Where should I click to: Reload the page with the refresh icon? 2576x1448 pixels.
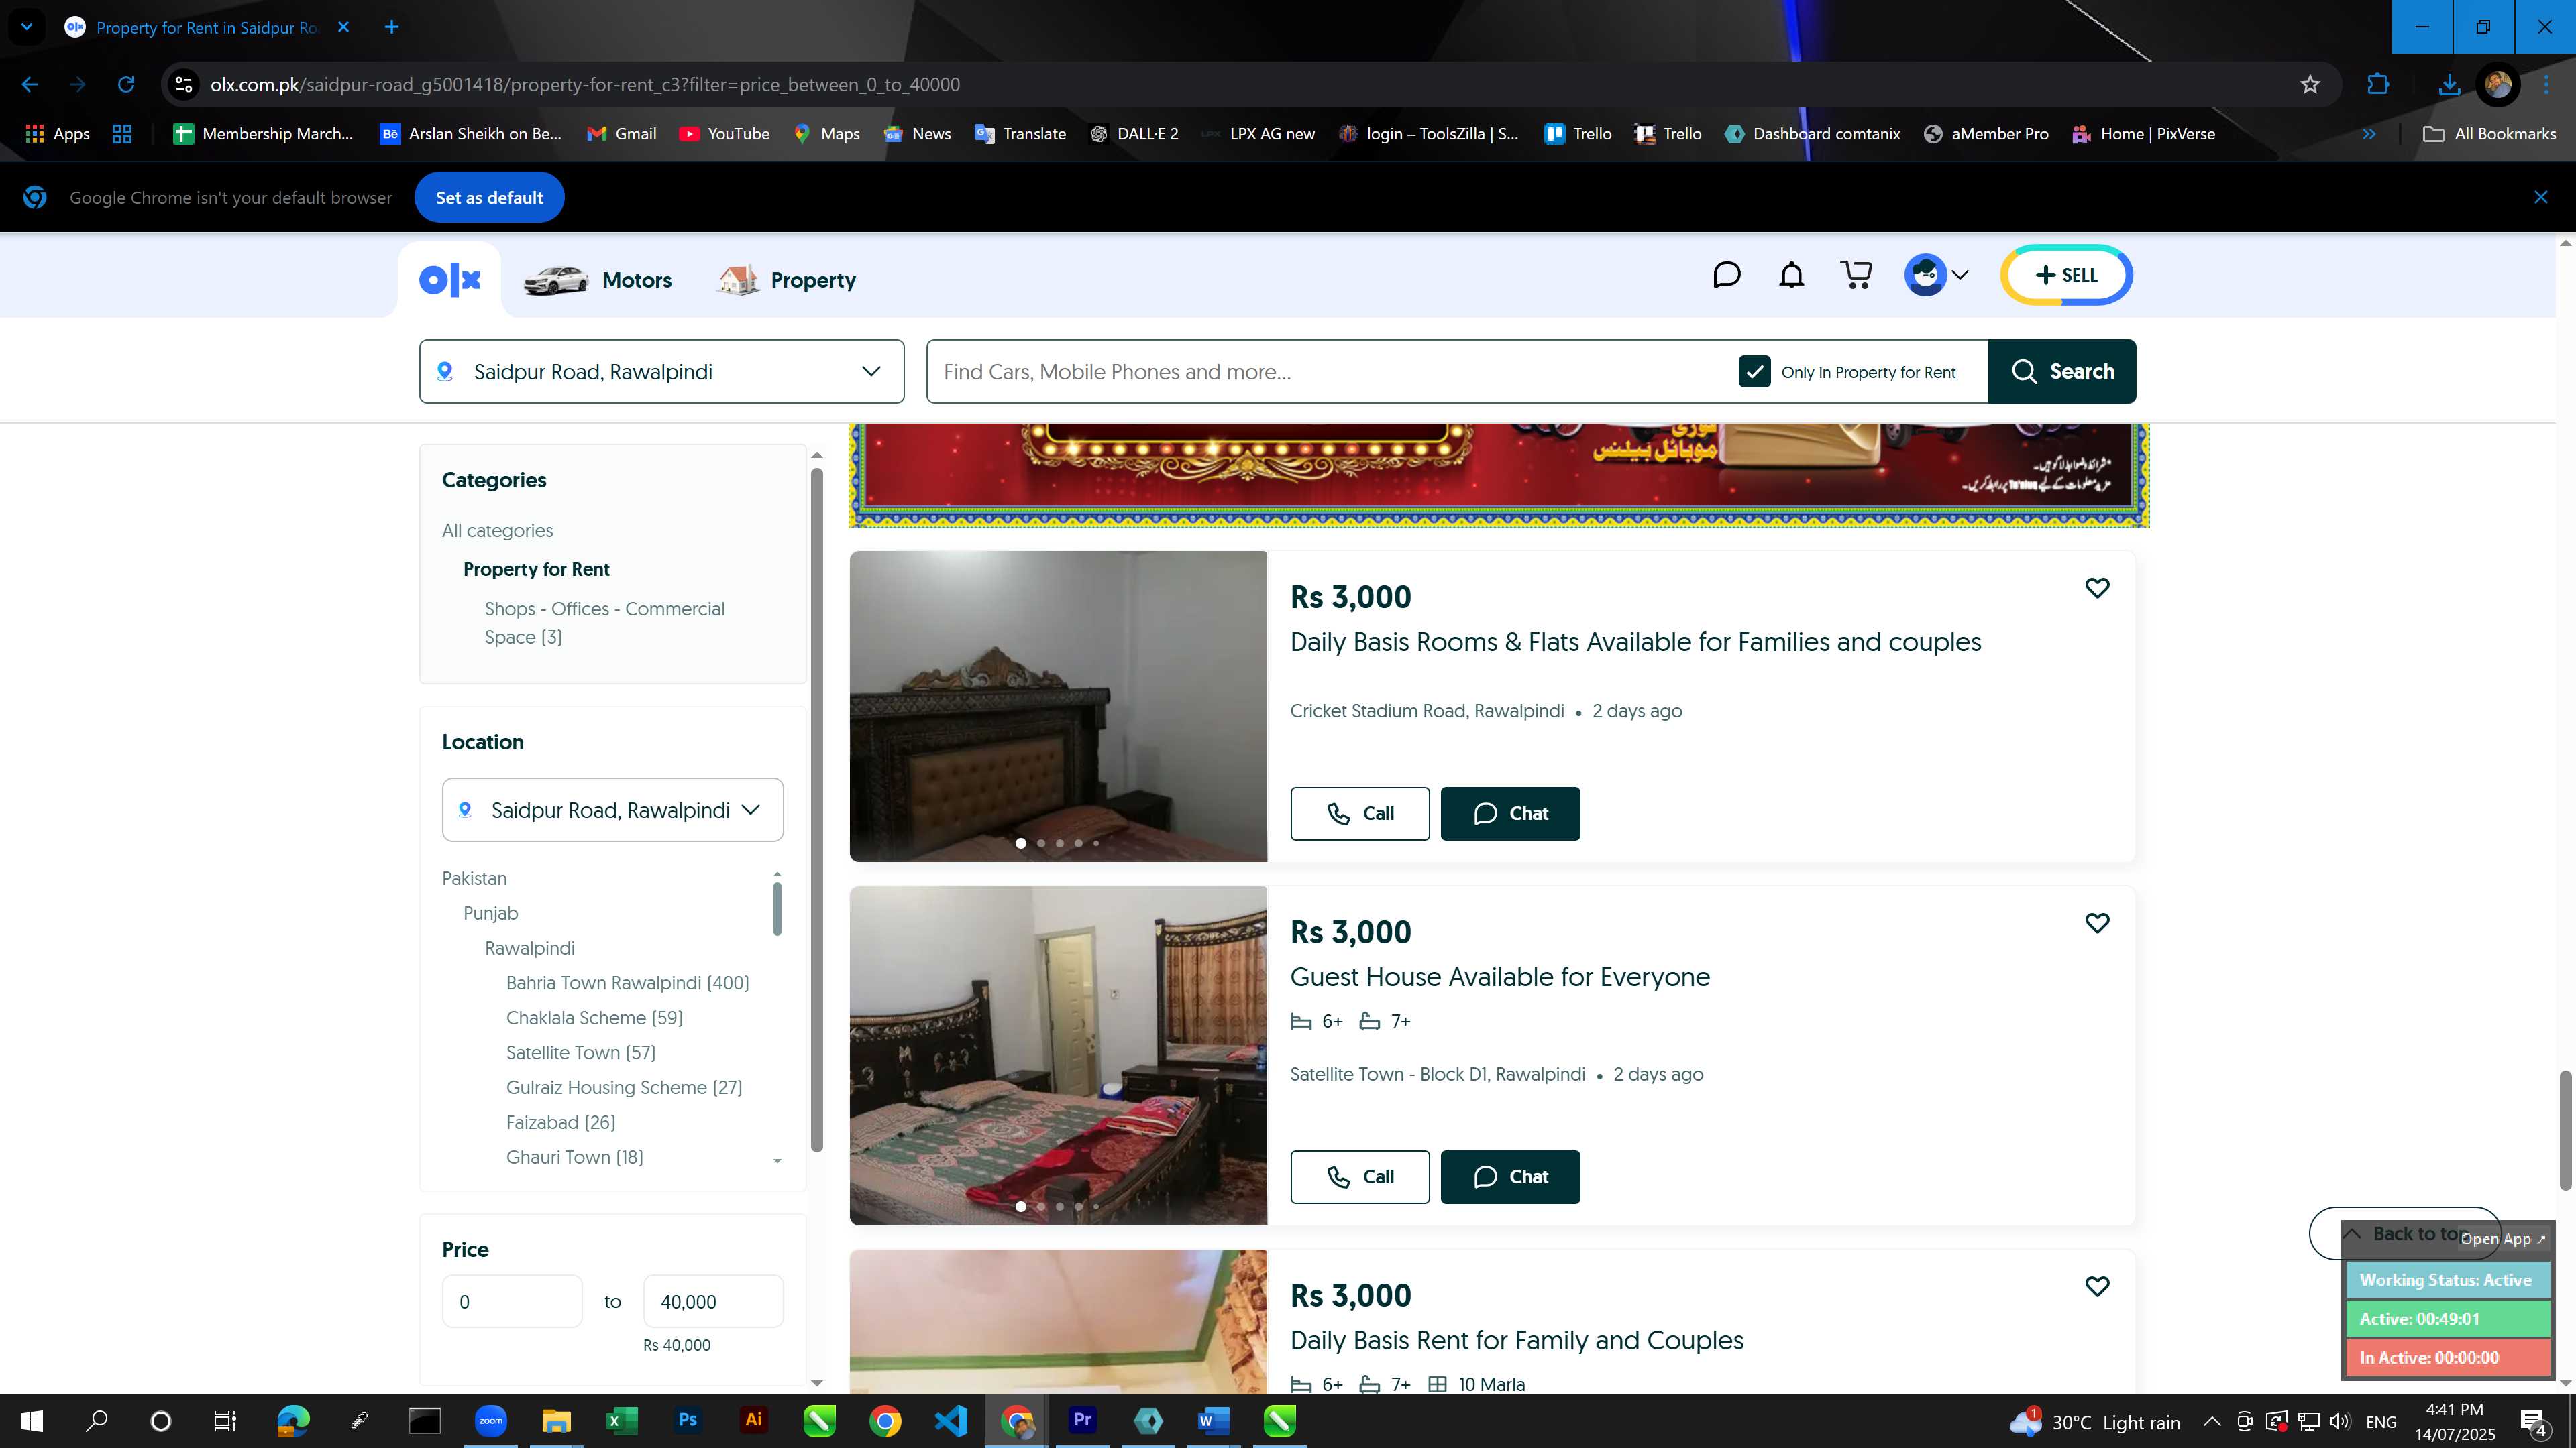point(126,85)
